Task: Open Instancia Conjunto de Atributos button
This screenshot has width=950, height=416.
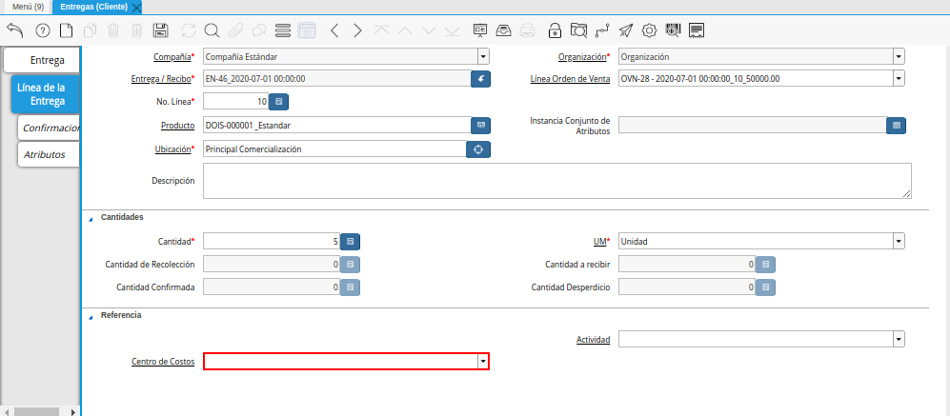Action: tap(896, 126)
